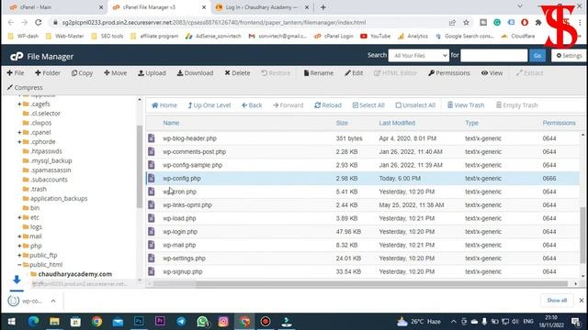588x330 pixels.
Task: Sort by Type column header
Action: (471, 123)
